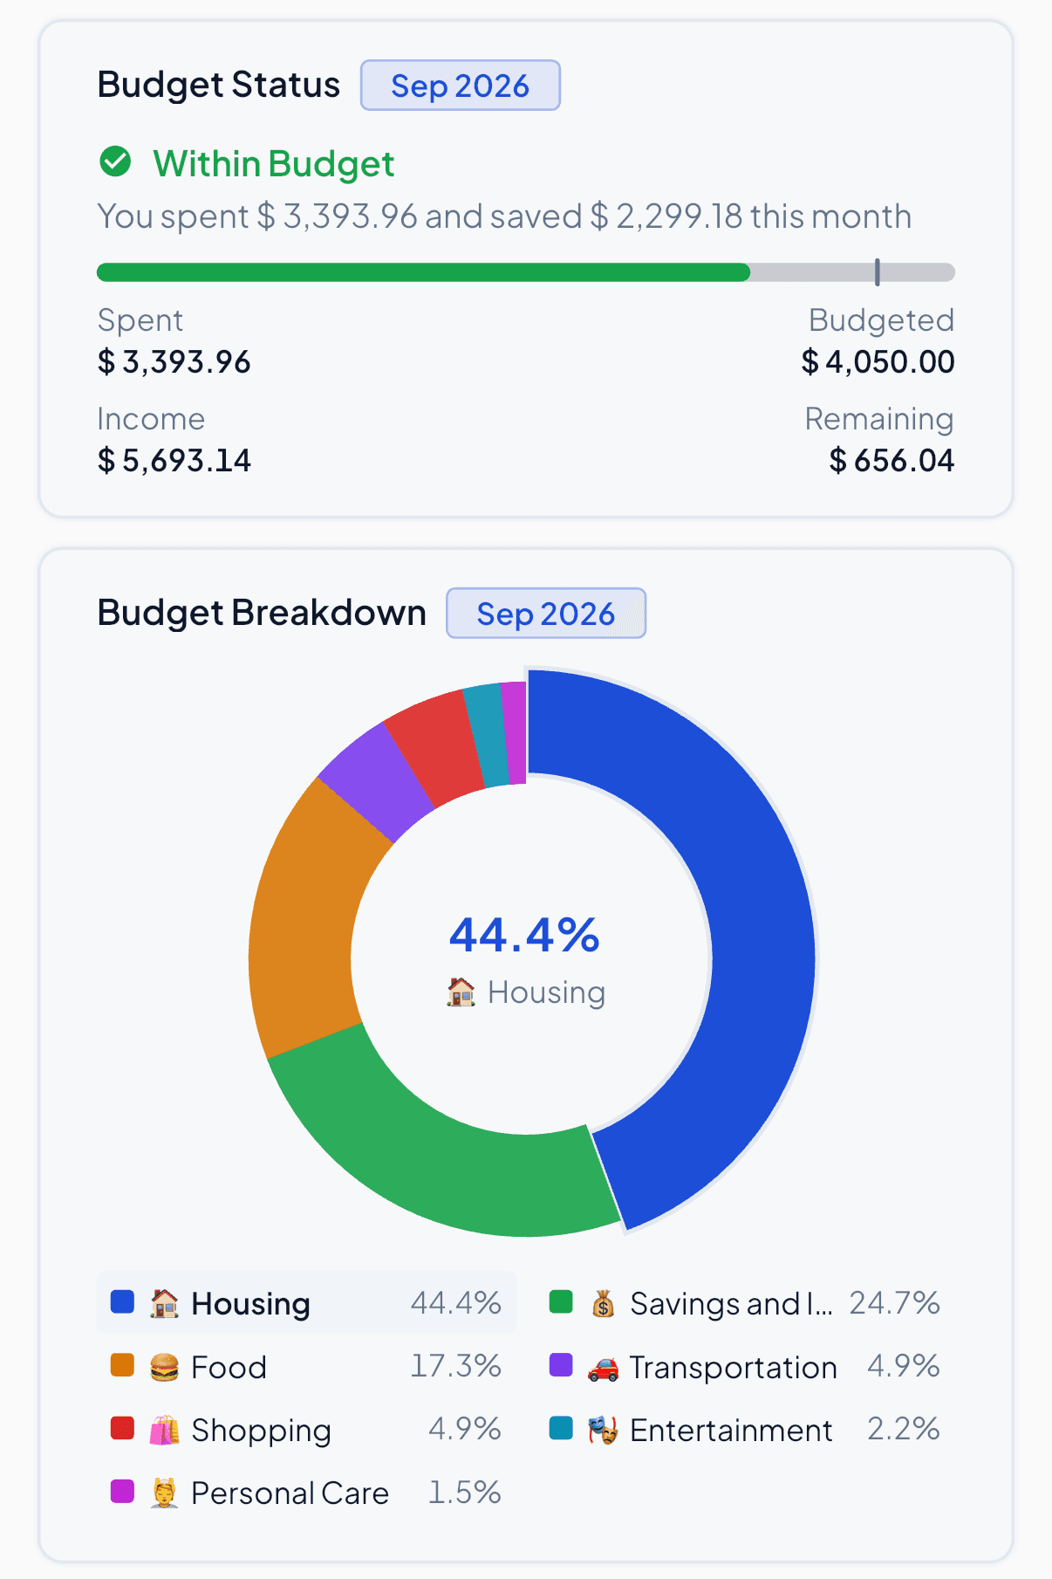The width and height of the screenshot is (1052, 1579).
Task: Click the Transportation car emoji in legend
Action: (x=603, y=1367)
